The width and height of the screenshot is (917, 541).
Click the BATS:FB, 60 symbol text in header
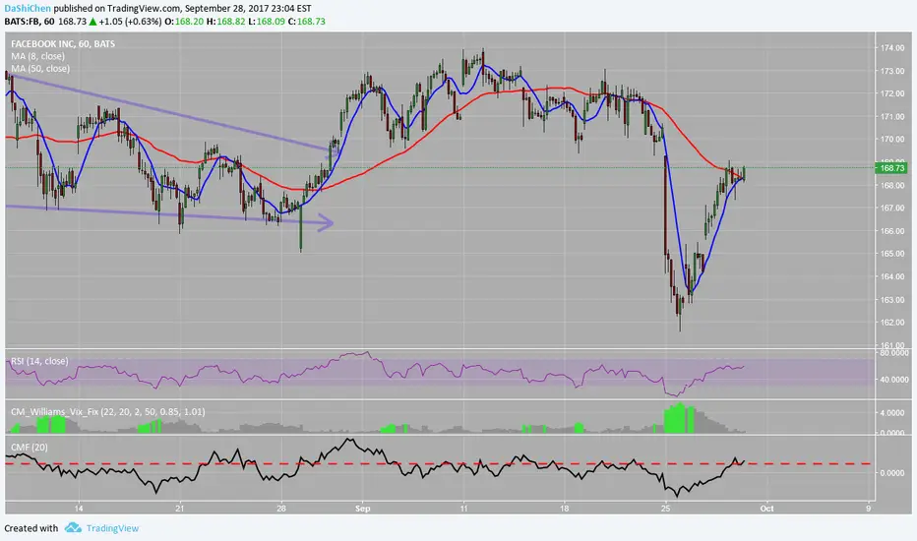pos(30,22)
